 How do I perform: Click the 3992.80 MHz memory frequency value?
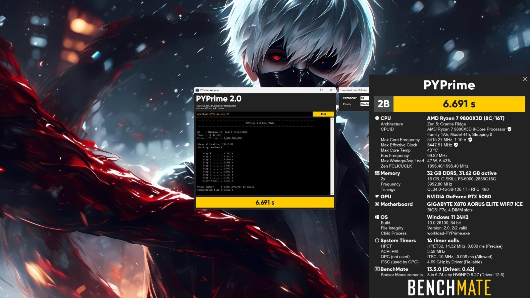tap(440, 184)
